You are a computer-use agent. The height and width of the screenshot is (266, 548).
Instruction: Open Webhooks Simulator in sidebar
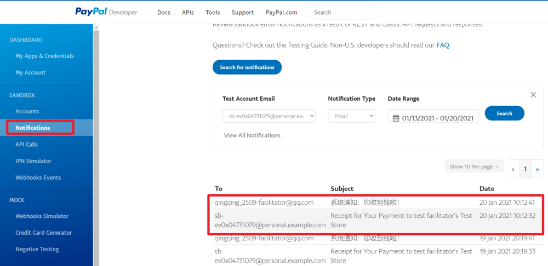coord(42,216)
